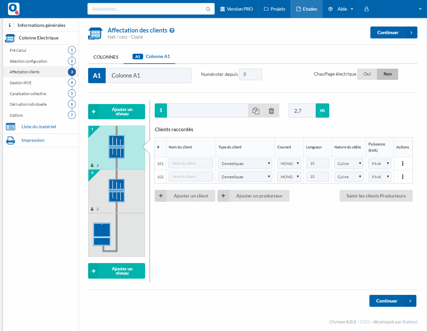Open Nature du câble dropdown for 101
This screenshot has height=331, width=427.
tap(349, 164)
